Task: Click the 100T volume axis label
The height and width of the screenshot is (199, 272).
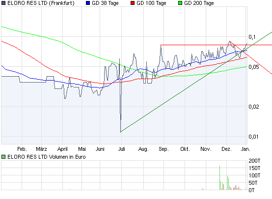Action: point(254,175)
